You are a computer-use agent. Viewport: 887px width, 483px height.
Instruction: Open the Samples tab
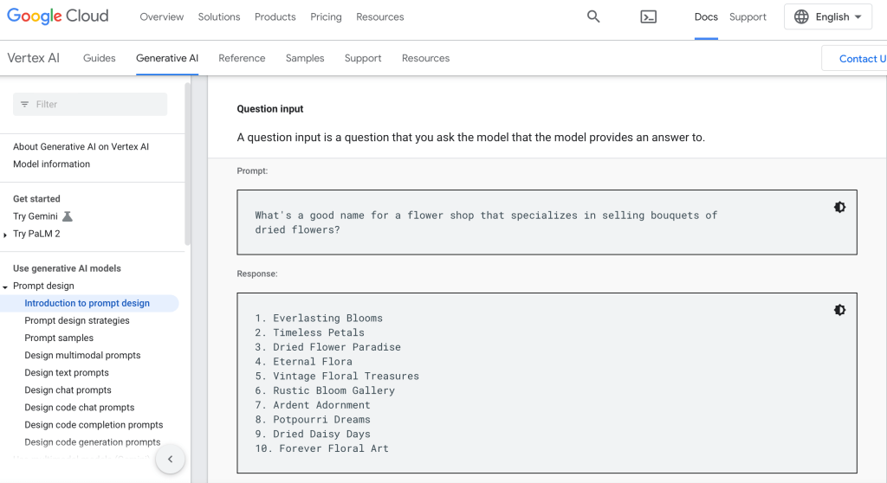click(x=305, y=58)
